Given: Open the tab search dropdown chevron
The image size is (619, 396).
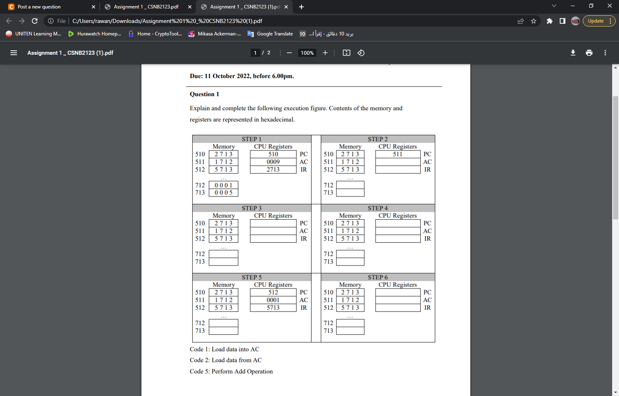Looking at the screenshot, I should click(554, 6).
